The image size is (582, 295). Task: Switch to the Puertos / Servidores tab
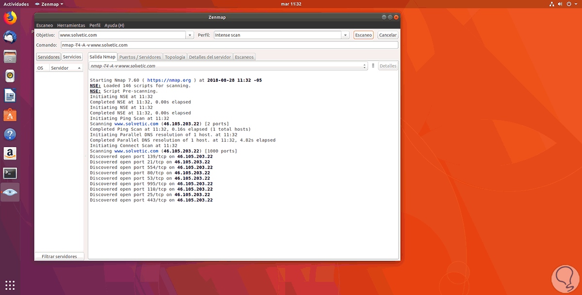pos(140,57)
